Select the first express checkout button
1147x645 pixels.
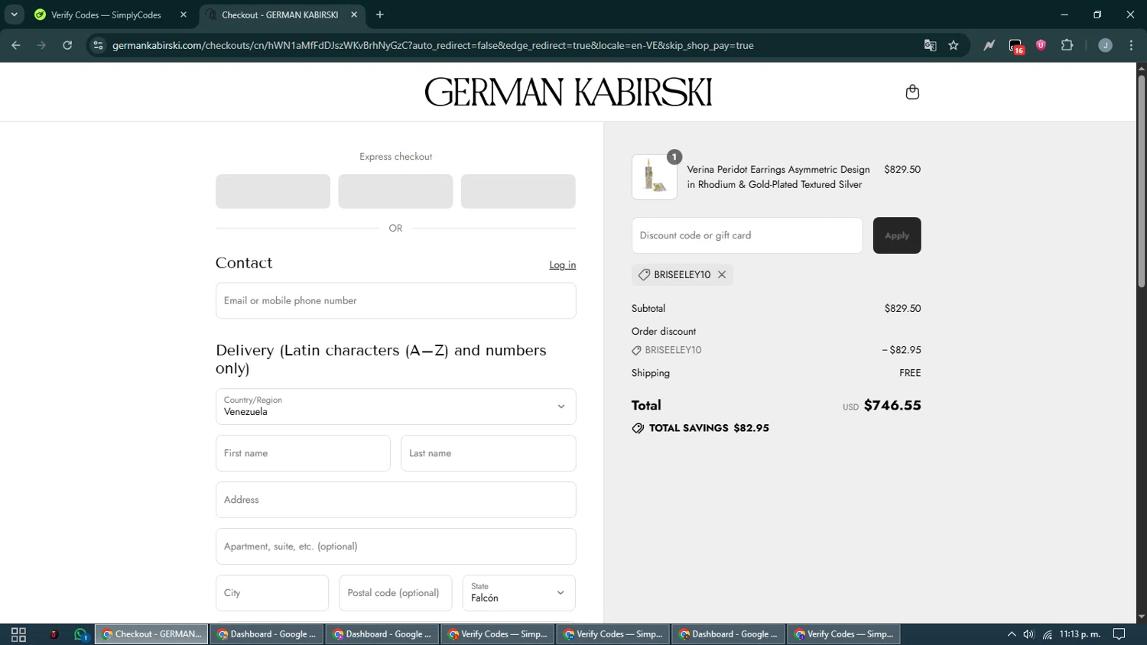click(273, 191)
